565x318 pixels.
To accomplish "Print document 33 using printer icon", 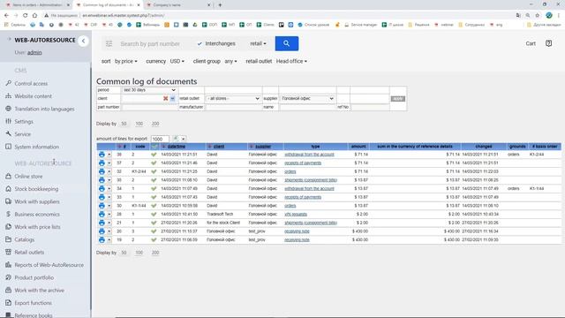I will point(102,197).
